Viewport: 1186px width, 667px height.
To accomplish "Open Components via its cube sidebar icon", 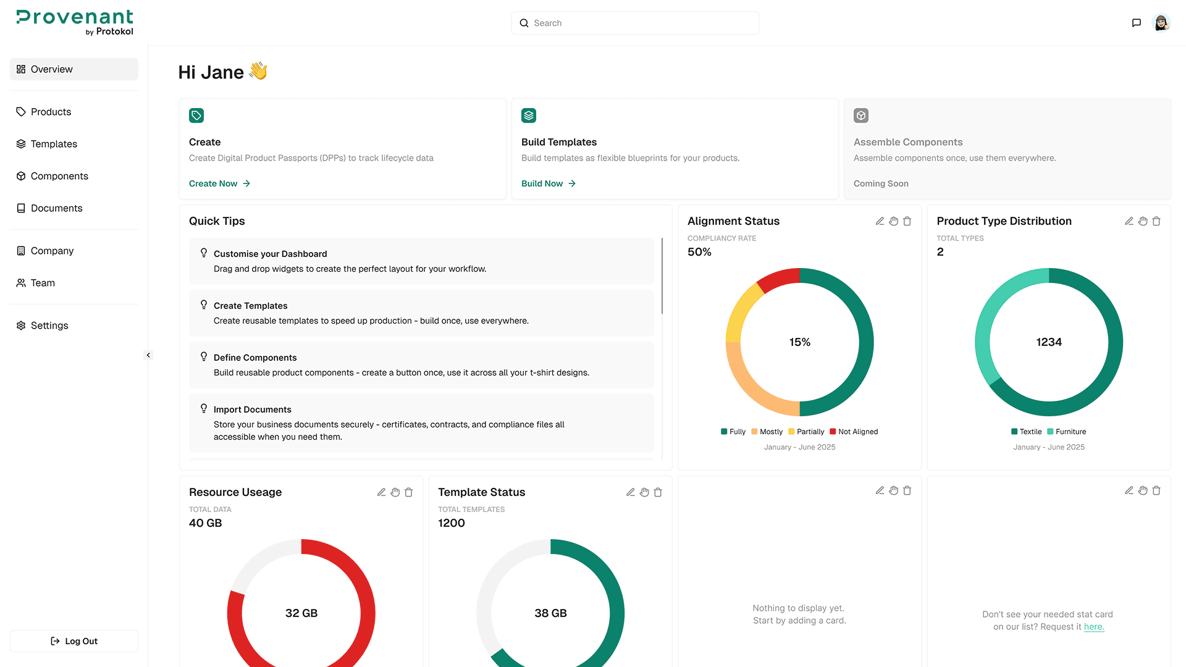I will pos(21,176).
